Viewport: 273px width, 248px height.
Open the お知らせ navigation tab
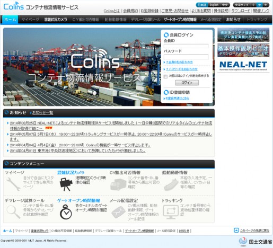pyautogui.click(x=233, y=20)
